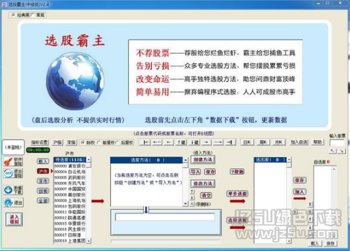Open 日K chart view
This screenshot has width=350, height=251.
tap(247, 142)
